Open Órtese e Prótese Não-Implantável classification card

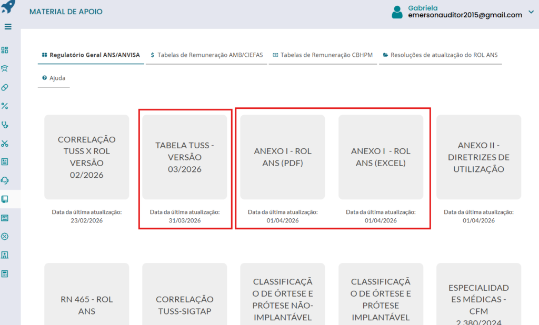pyautogui.click(x=283, y=294)
